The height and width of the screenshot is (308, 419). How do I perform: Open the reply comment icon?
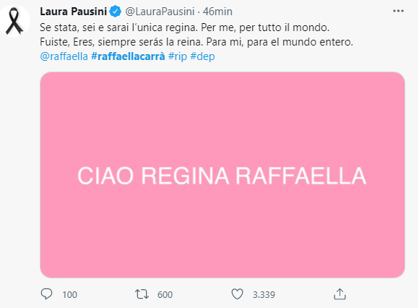(46, 294)
